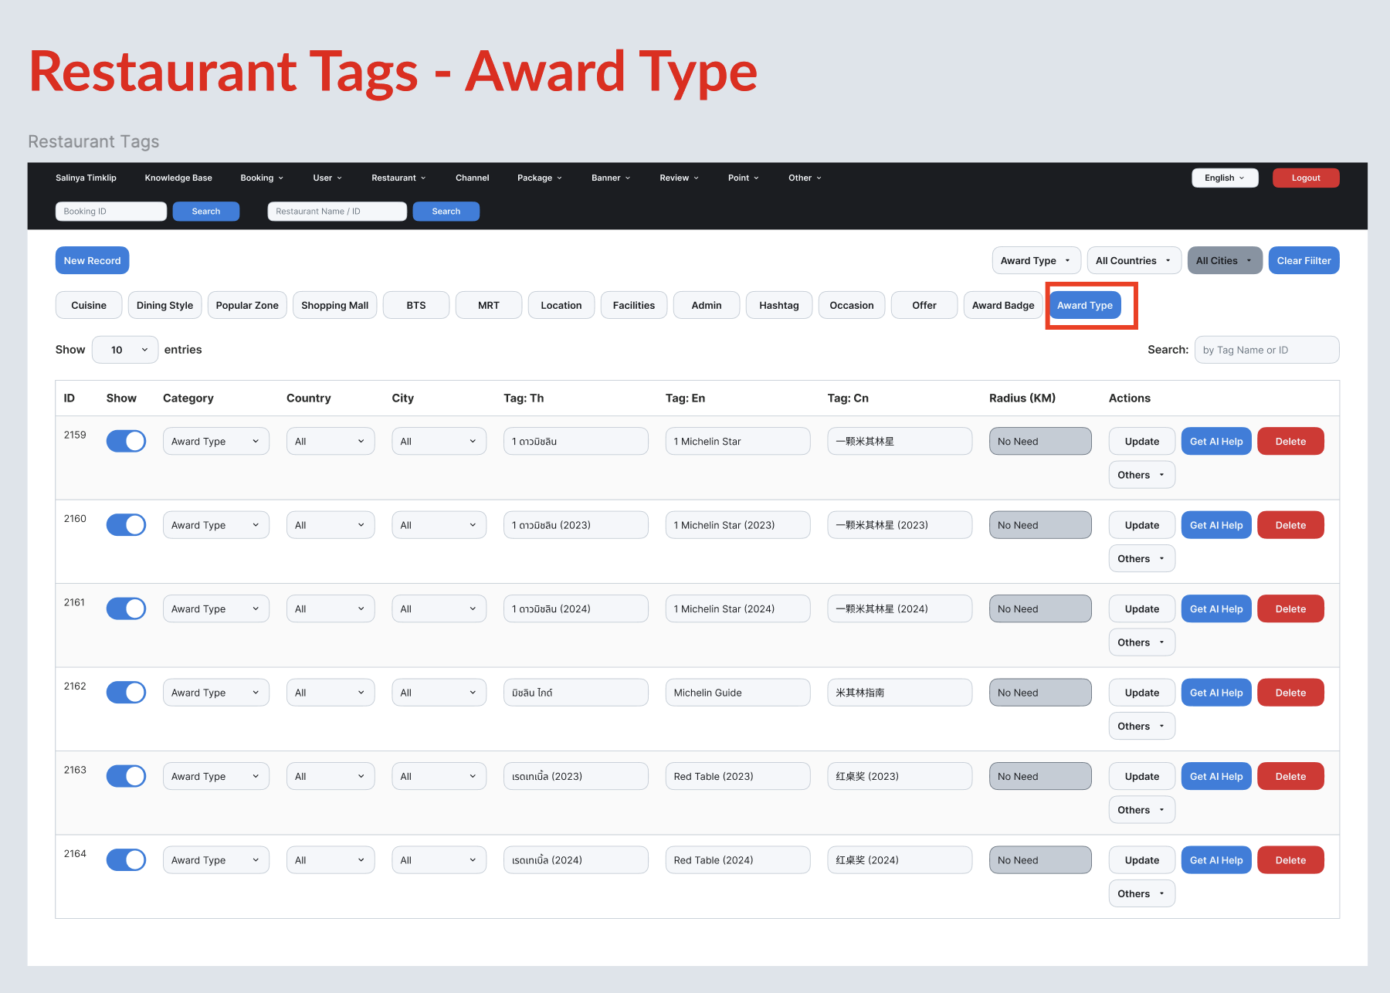Focus the Tag Name or ID search field

point(1266,350)
